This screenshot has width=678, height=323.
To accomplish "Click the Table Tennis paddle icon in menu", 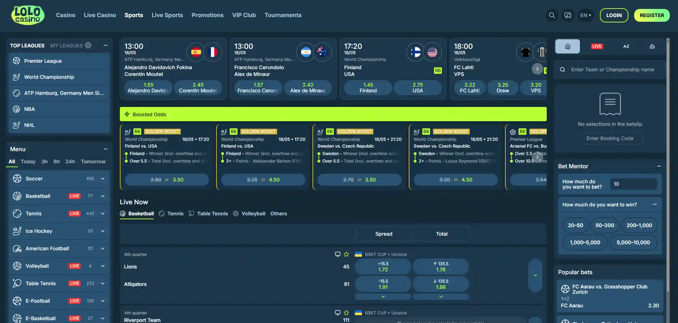I will tap(17, 283).
